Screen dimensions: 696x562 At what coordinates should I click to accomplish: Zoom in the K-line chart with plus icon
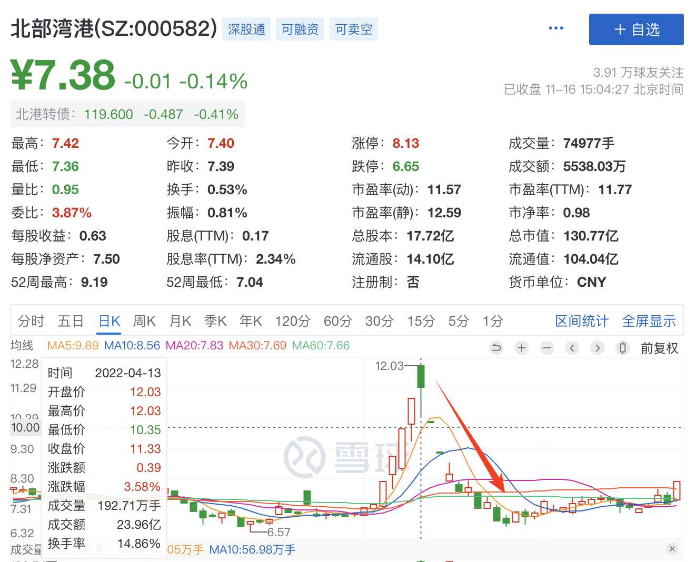pos(522,348)
